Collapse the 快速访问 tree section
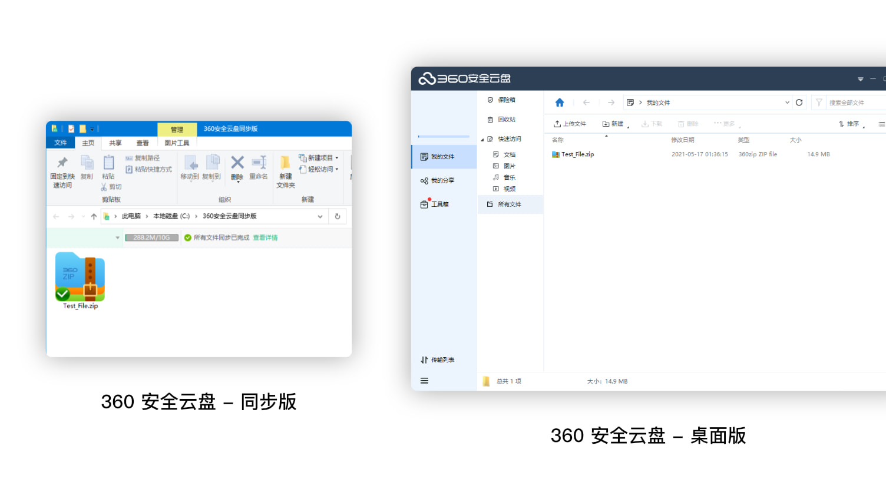The height and width of the screenshot is (495, 886). pos(483,138)
